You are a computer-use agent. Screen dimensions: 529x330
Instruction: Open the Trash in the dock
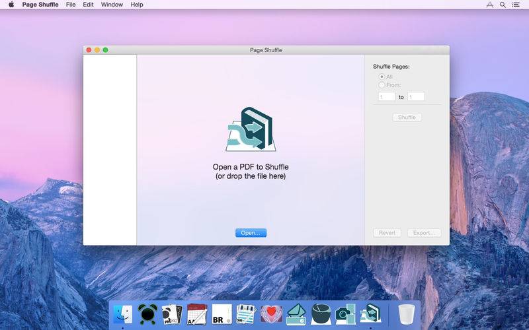pos(406,314)
